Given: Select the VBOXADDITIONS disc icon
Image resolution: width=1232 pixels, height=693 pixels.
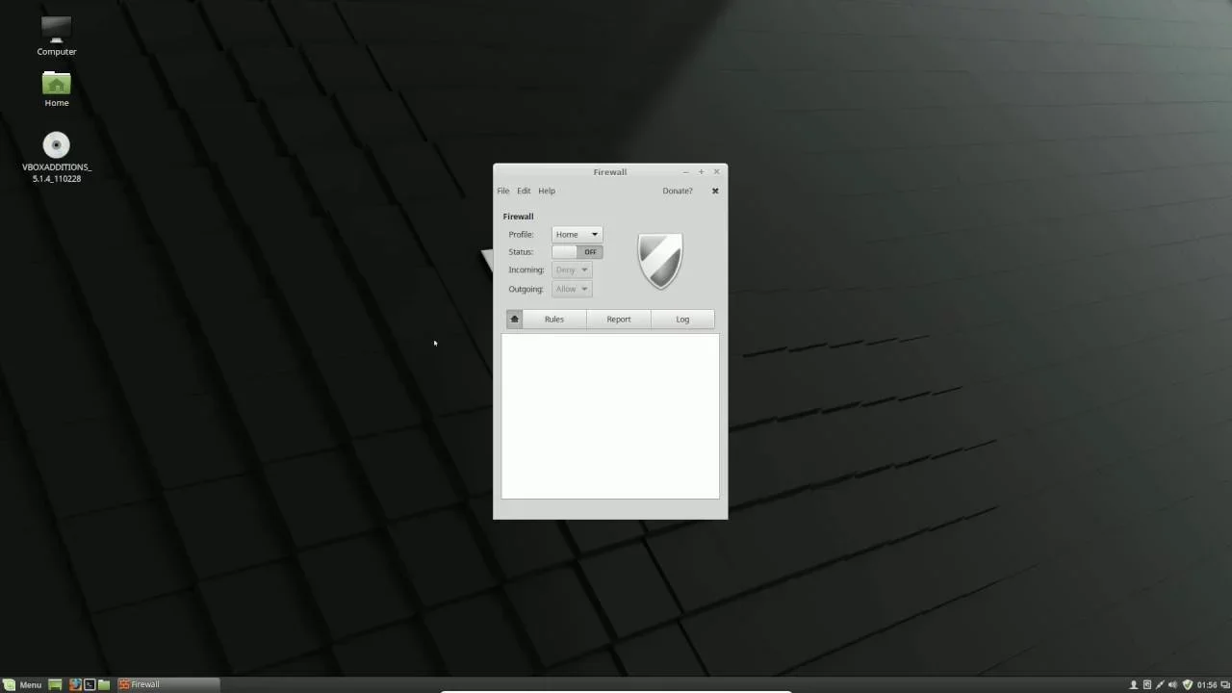Looking at the screenshot, I should pos(56,145).
